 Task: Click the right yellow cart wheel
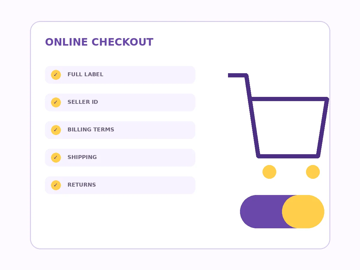pos(313,172)
